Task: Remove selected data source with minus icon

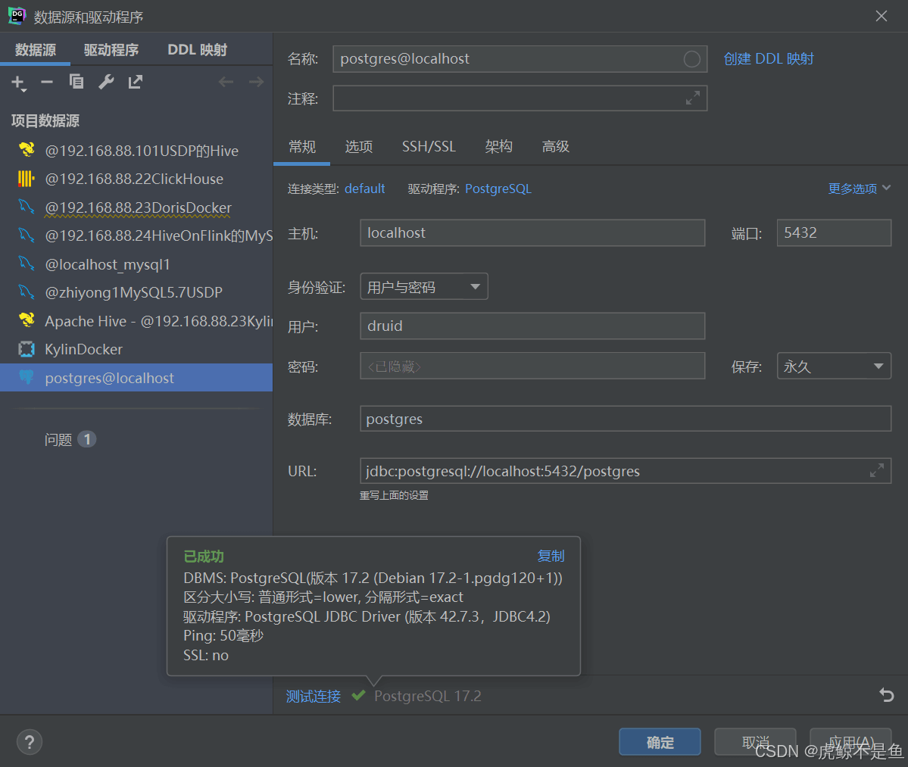Action: click(x=47, y=83)
